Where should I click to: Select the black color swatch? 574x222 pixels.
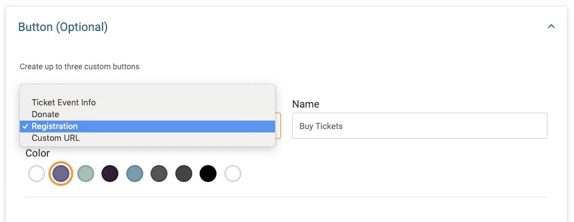coord(208,174)
